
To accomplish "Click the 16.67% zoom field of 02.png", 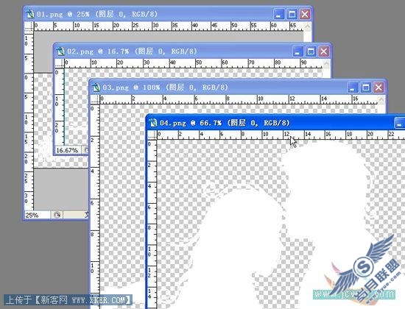I will [68, 150].
